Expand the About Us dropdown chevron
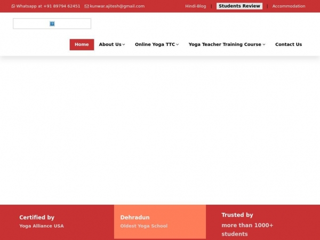The height and width of the screenshot is (240, 320). point(124,45)
